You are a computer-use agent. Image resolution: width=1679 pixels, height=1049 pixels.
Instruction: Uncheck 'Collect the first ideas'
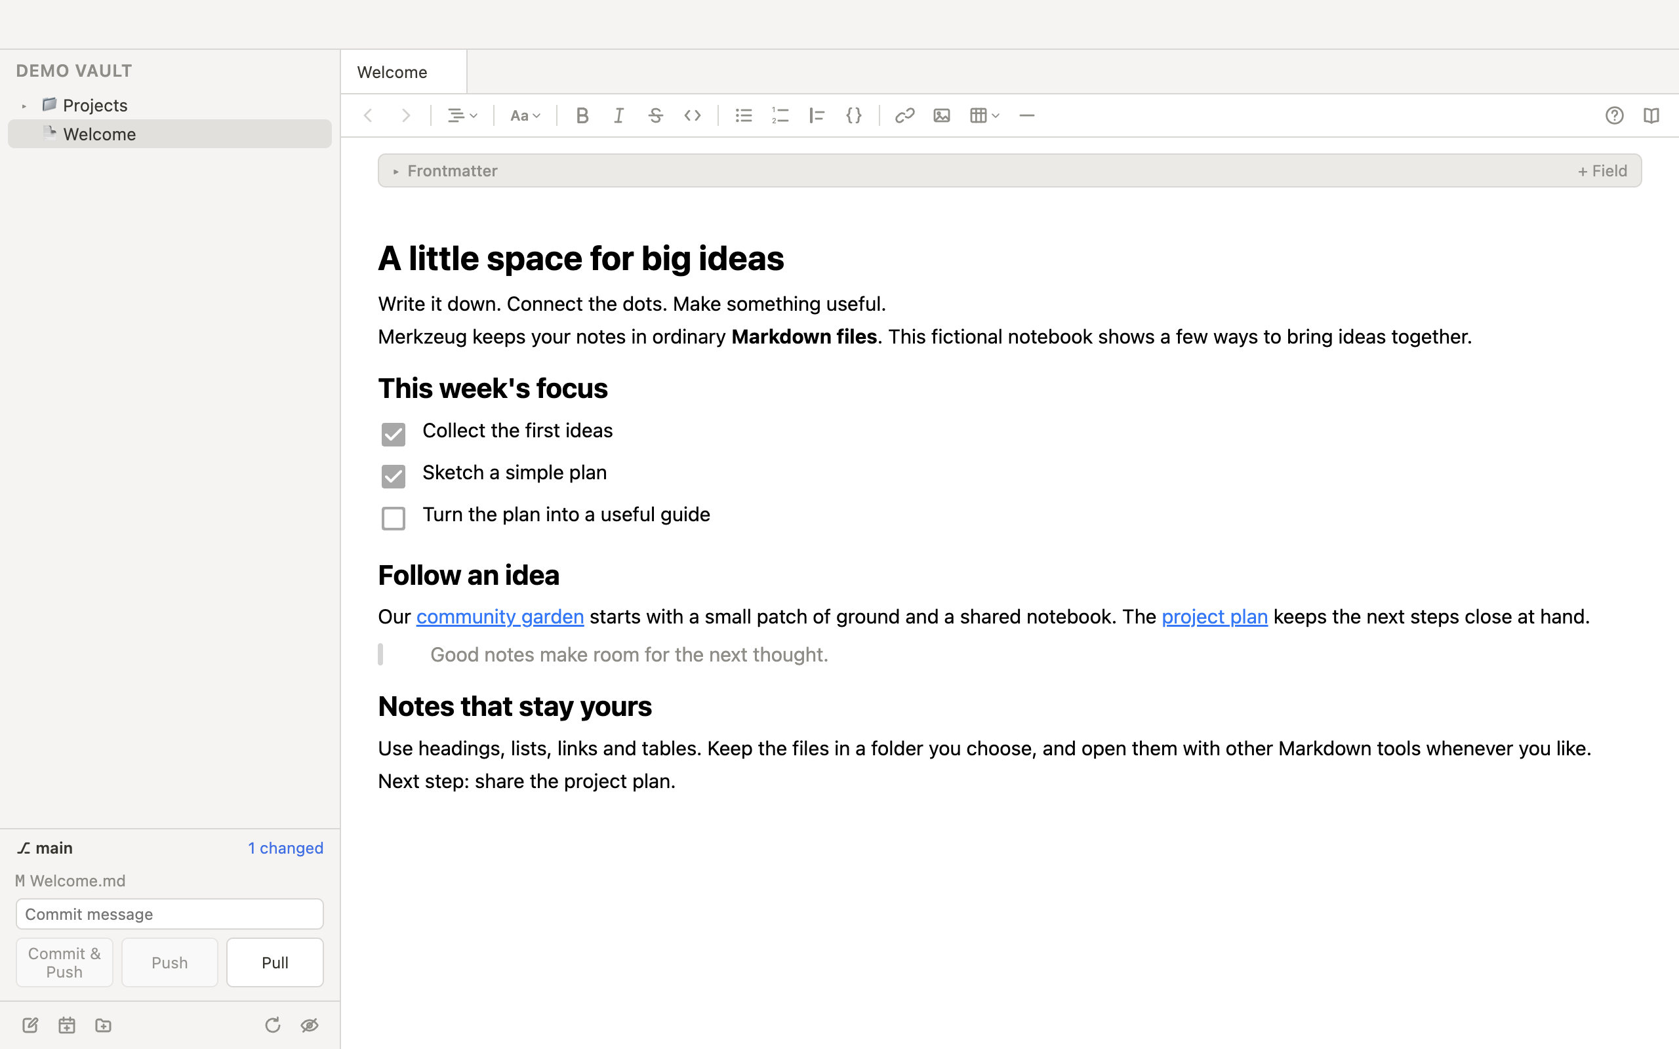(x=394, y=434)
